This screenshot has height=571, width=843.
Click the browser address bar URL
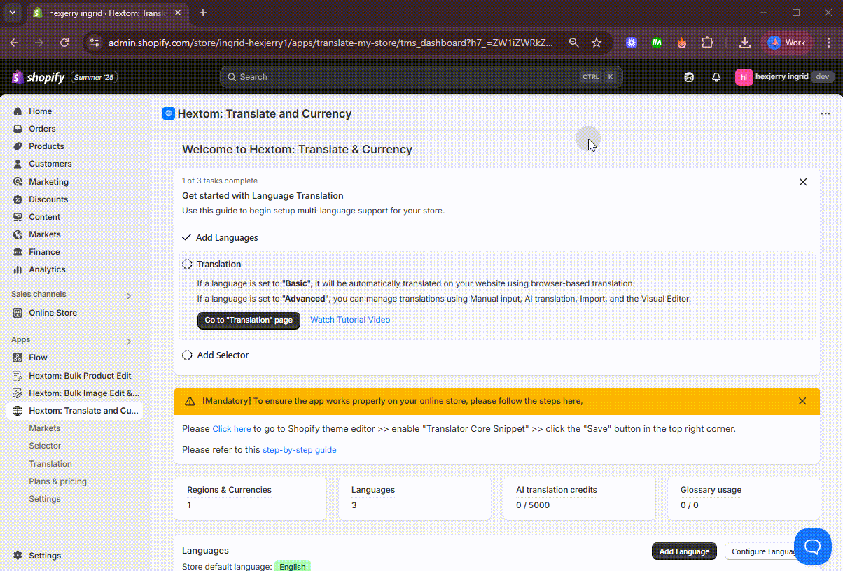tap(330, 43)
